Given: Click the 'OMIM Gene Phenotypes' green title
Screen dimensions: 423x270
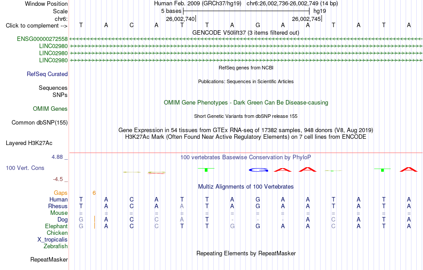Looking at the screenshot, I should click(x=246, y=103).
